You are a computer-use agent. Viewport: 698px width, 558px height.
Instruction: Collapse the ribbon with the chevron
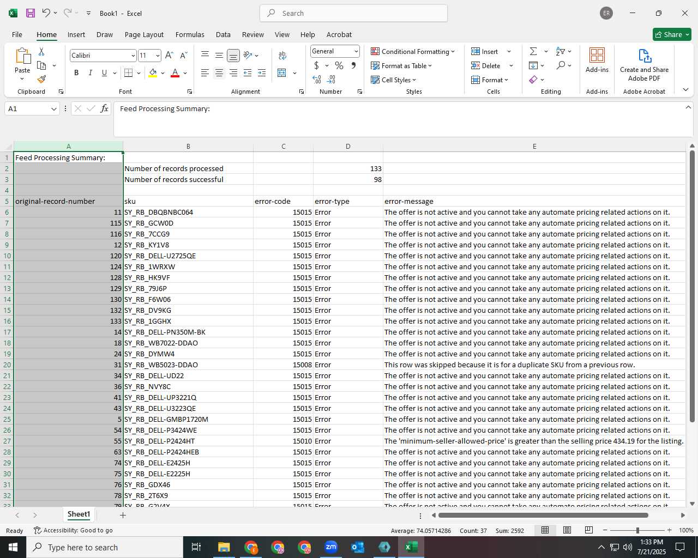click(685, 90)
